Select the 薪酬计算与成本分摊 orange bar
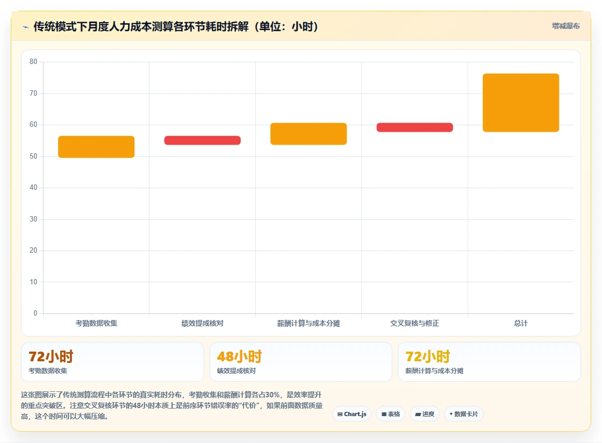602x443 pixels. point(309,133)
